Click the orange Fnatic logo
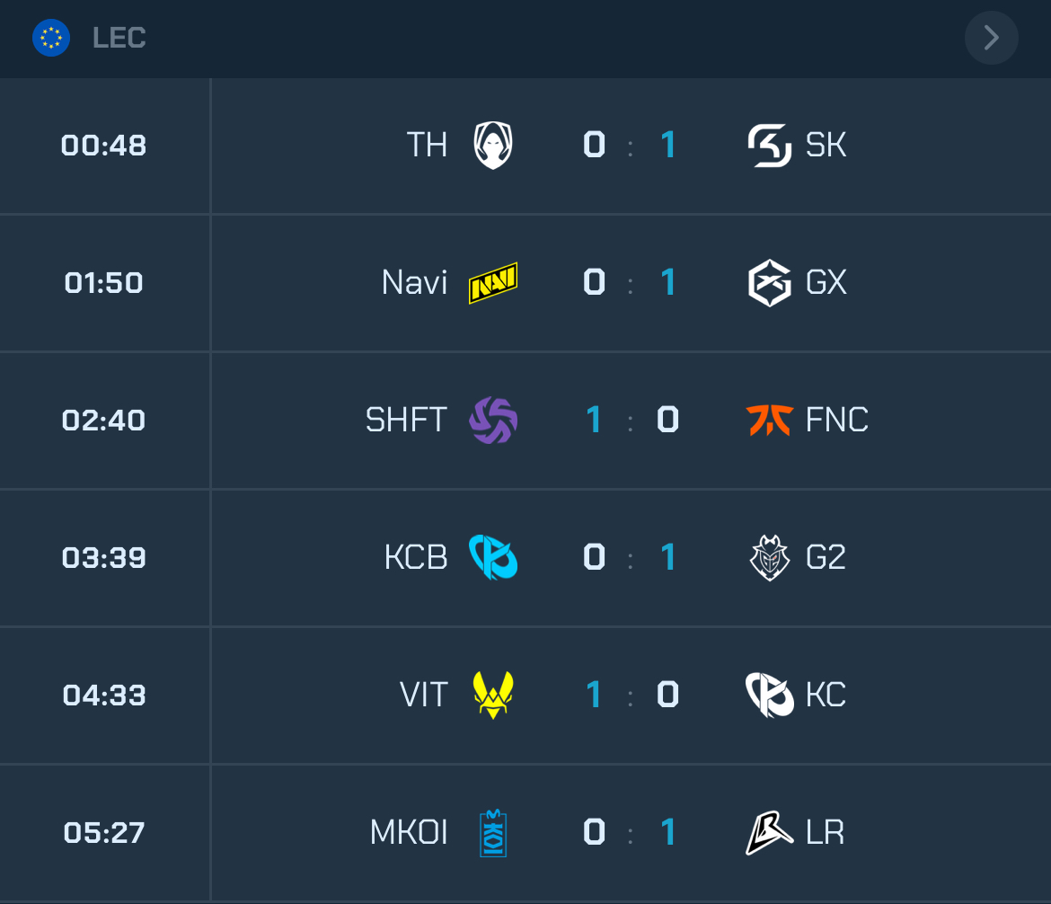Screen dimensions: 1051x904 point(770,421)
